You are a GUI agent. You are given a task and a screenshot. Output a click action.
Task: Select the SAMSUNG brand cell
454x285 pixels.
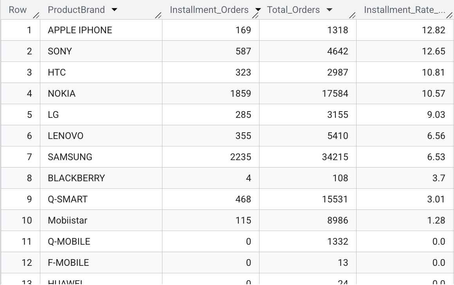pos(101,157)
